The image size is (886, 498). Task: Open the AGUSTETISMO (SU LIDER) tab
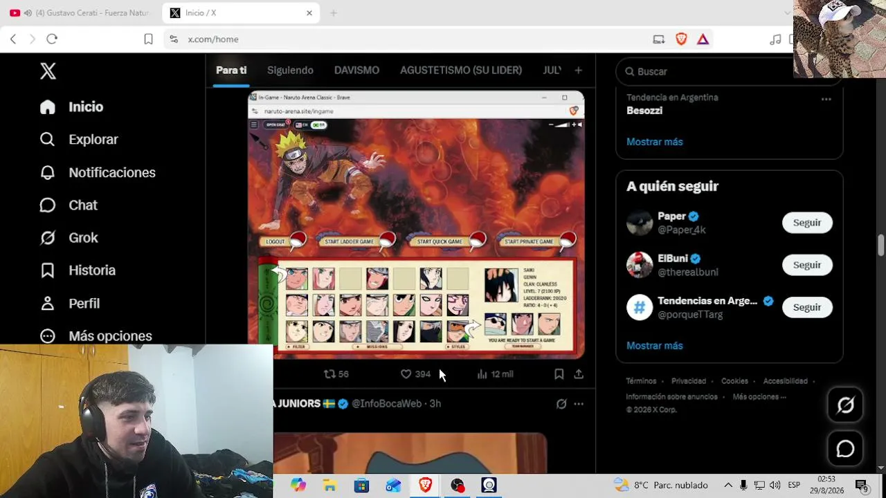461,70
